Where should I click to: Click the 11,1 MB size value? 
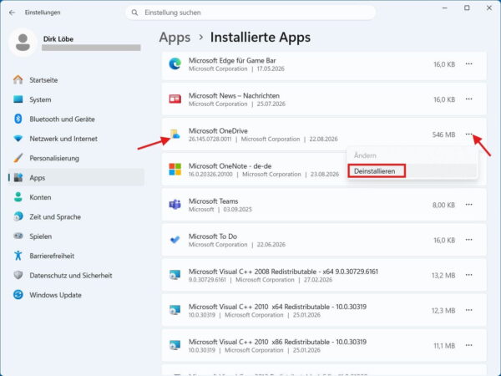point(444,346)
